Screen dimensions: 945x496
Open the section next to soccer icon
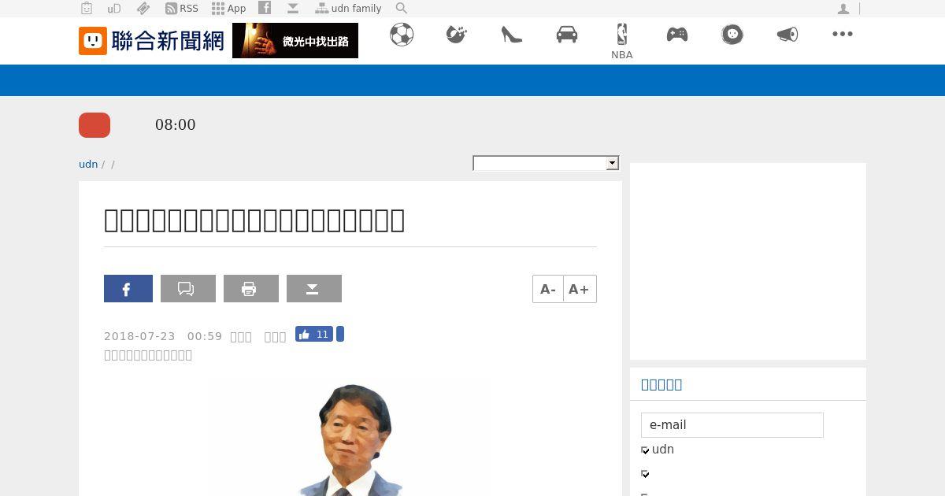pyautogui.click(x=457, y=35)
